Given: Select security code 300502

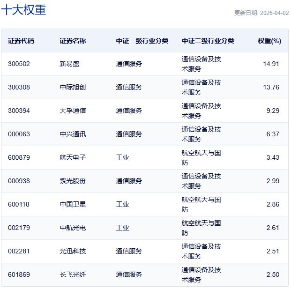Looking at the screenshot, I should [x=19, y=64].
